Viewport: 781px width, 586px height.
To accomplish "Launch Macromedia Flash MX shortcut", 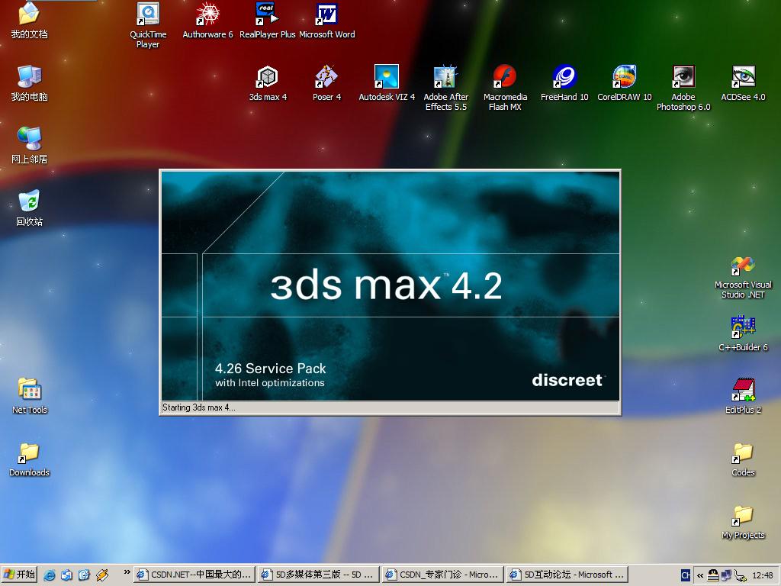I will [x=505, y=77].
